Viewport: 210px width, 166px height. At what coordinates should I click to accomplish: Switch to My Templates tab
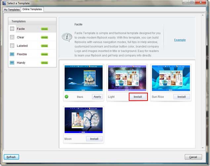(x=12, y=10)
